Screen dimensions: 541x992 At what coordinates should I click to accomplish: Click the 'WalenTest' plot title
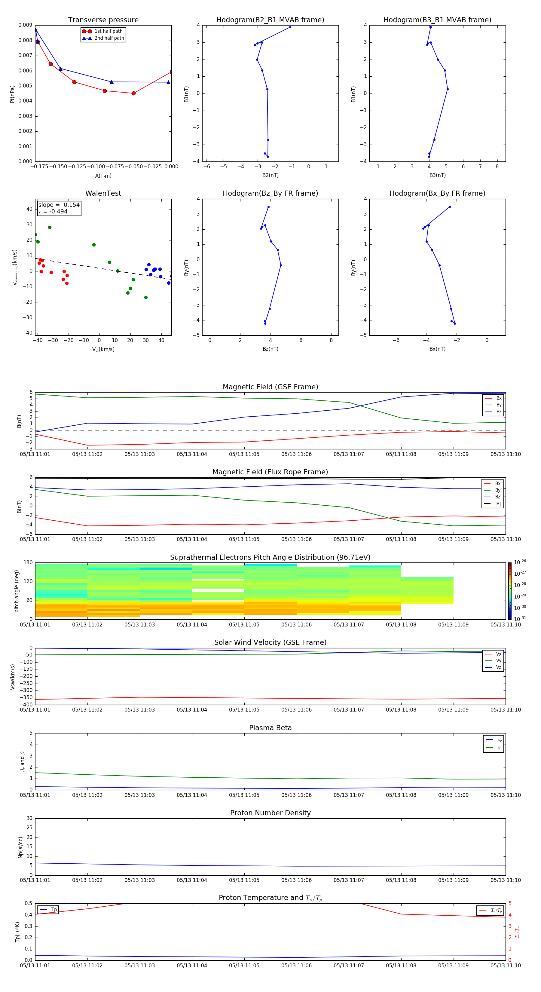point(103,193)
